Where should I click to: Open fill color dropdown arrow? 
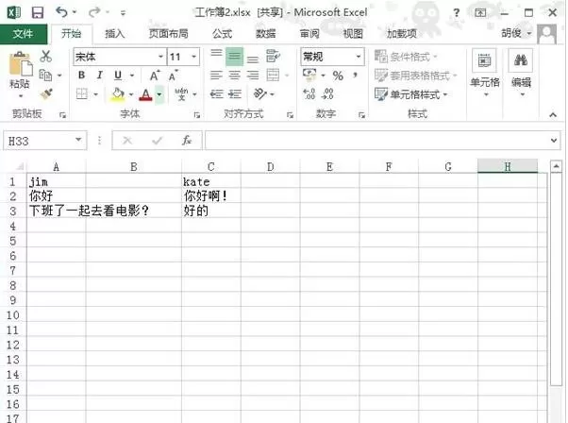(x=131, y=94)
